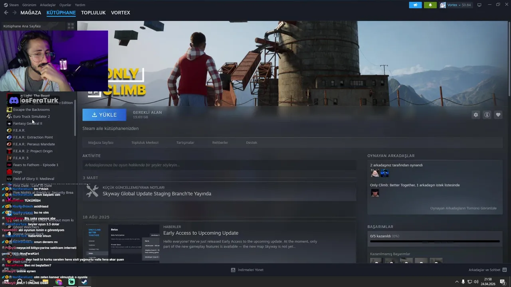Open the green Kick app on taskbar

point(71,282)
